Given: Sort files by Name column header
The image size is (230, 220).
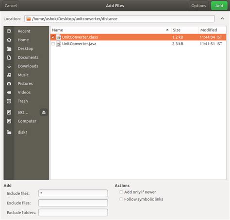Looking at the screenshot, I should pos(111,30).
